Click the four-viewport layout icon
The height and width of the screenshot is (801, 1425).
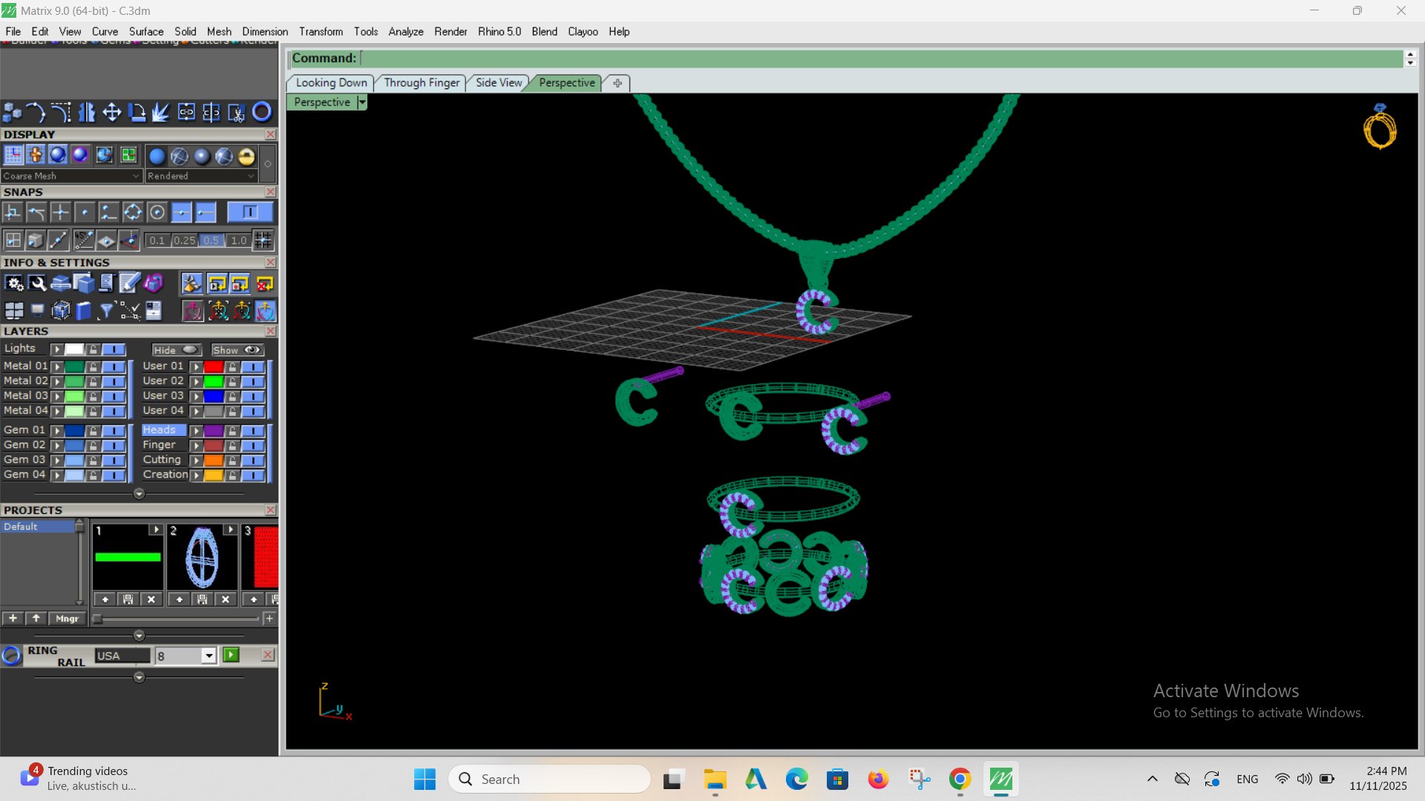[x=14, y=311]
